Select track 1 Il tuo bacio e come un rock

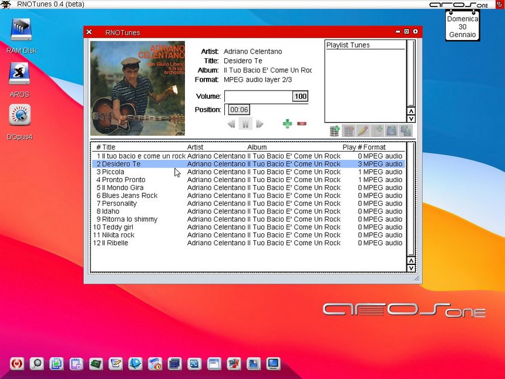pos(248,156)
